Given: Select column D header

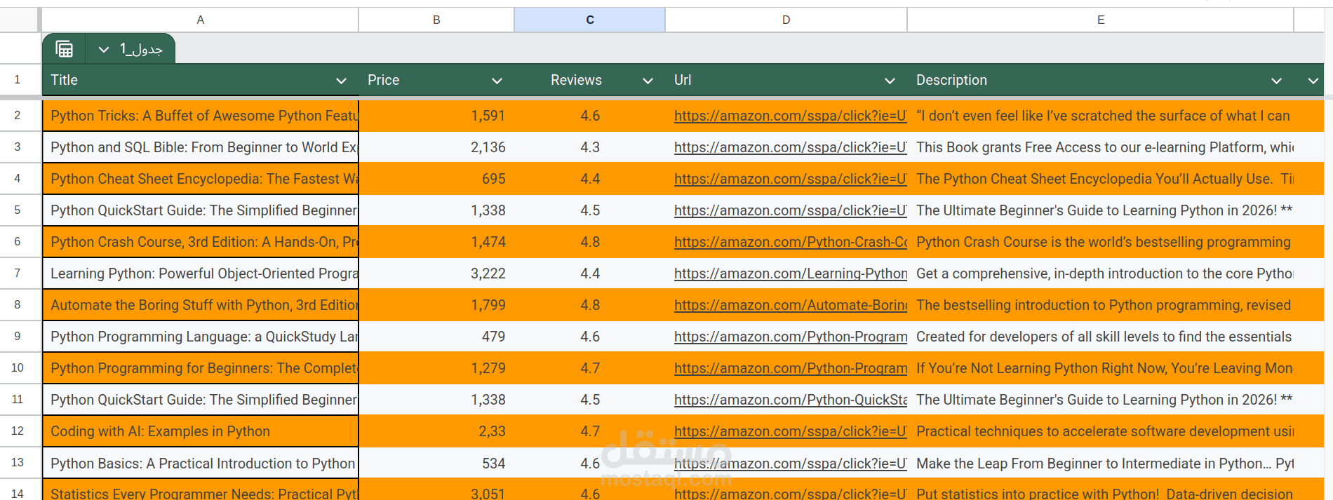Looking at the screenshot, I should (786, 20).
